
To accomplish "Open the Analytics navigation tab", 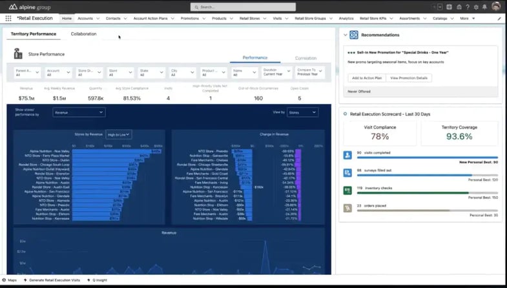I will [x=346, y=19].
